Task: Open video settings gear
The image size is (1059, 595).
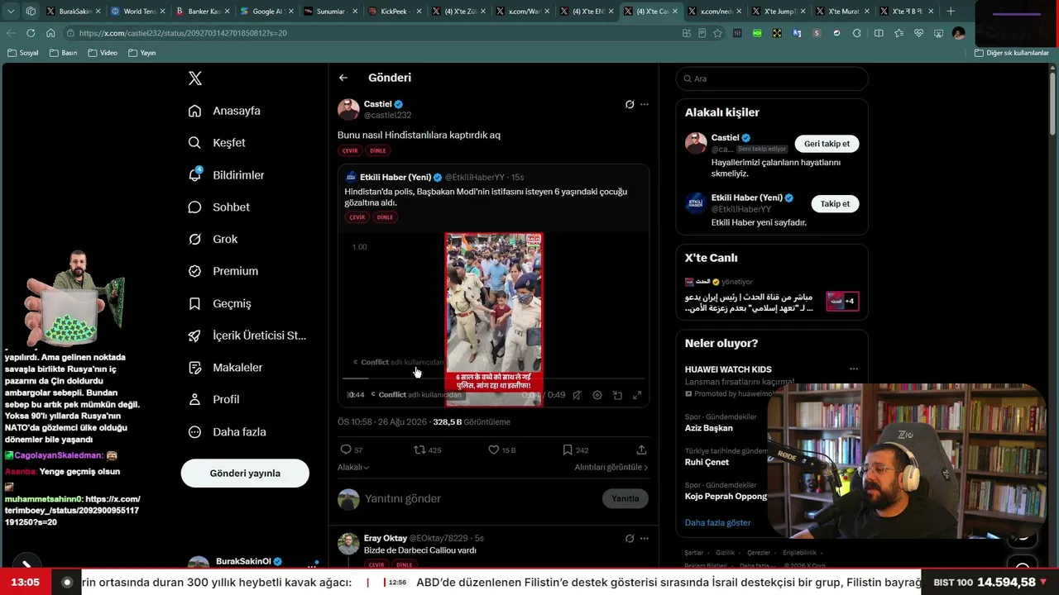Action: pyautogui.click(x=597, y=395)
